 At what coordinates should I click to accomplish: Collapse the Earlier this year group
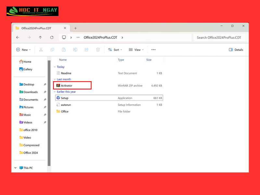point(55,92)
